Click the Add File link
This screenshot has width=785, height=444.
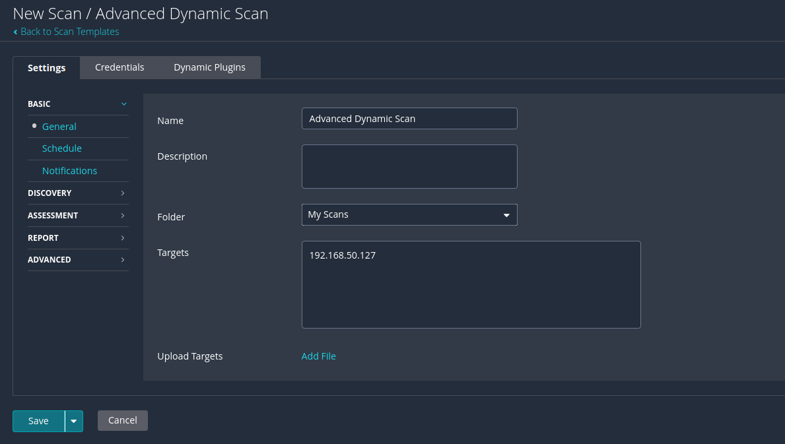click(x=318, y=356)
